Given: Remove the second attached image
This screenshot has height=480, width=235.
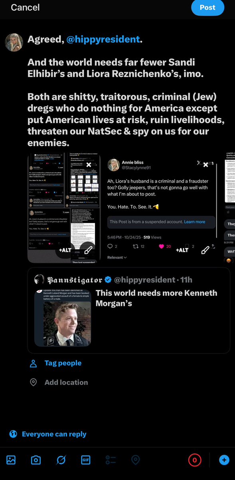Looking at the screenshot, I should coord(206,165).
